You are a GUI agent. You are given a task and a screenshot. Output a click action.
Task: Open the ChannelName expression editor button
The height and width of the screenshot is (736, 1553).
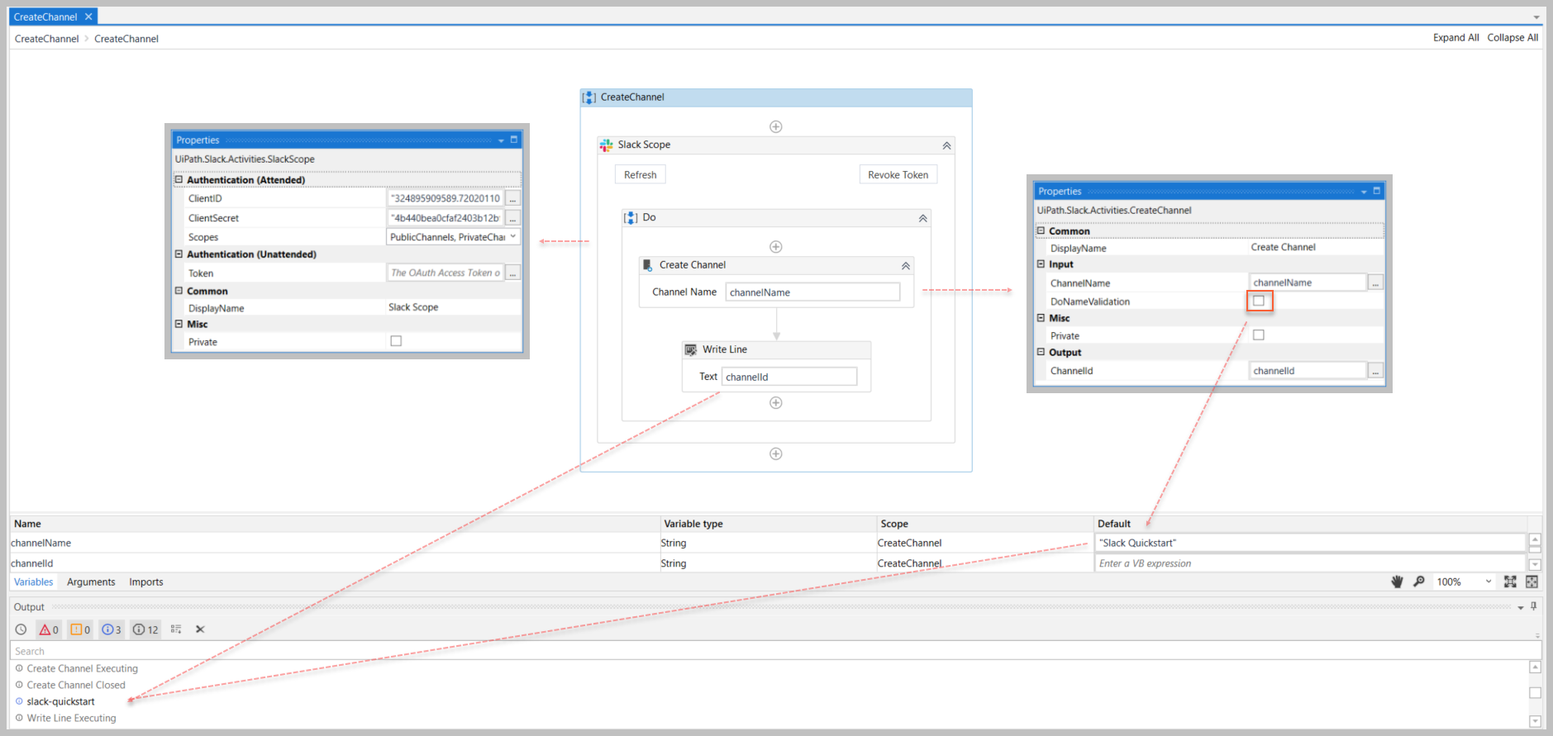click(1375, 283)
